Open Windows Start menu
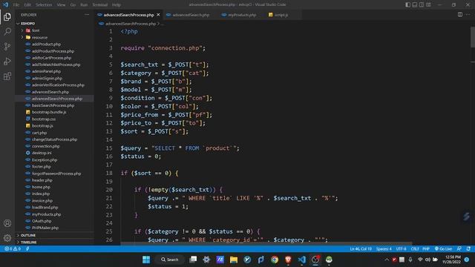 click(x=146, y=260)
